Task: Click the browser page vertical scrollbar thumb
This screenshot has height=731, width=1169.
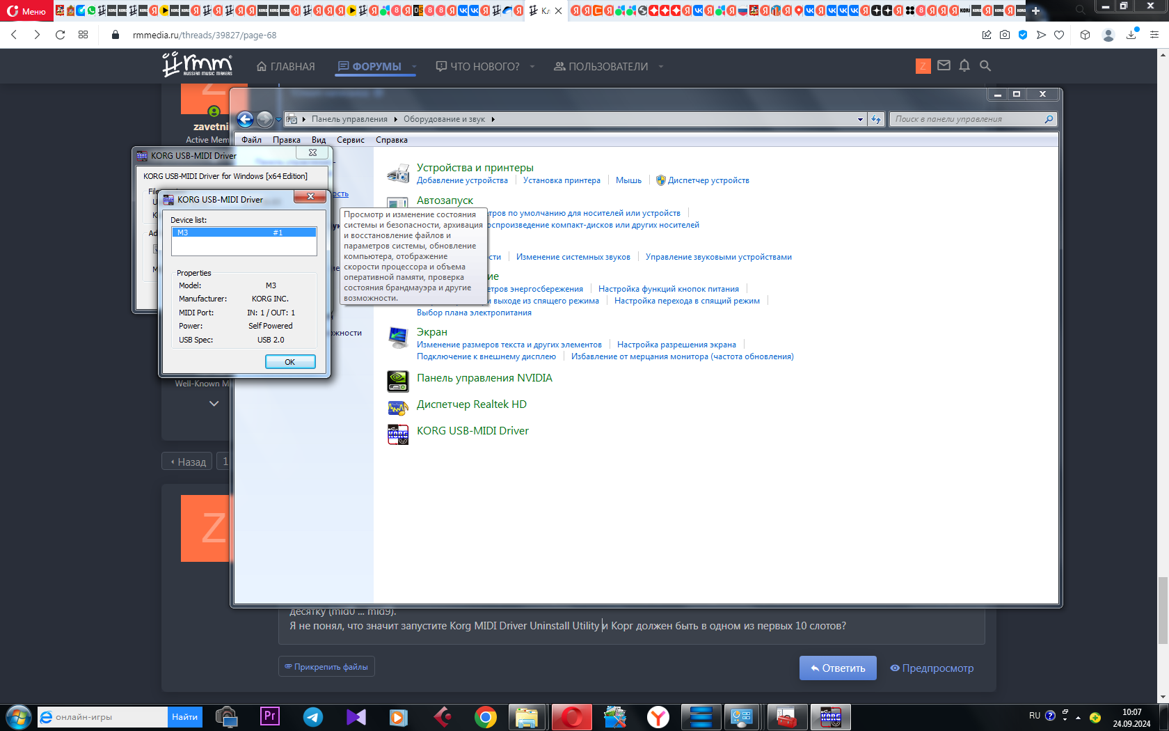Action: click(x=1163, y=611)
